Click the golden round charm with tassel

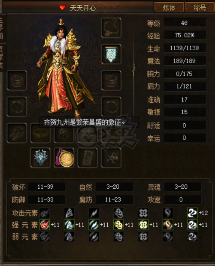64,158
